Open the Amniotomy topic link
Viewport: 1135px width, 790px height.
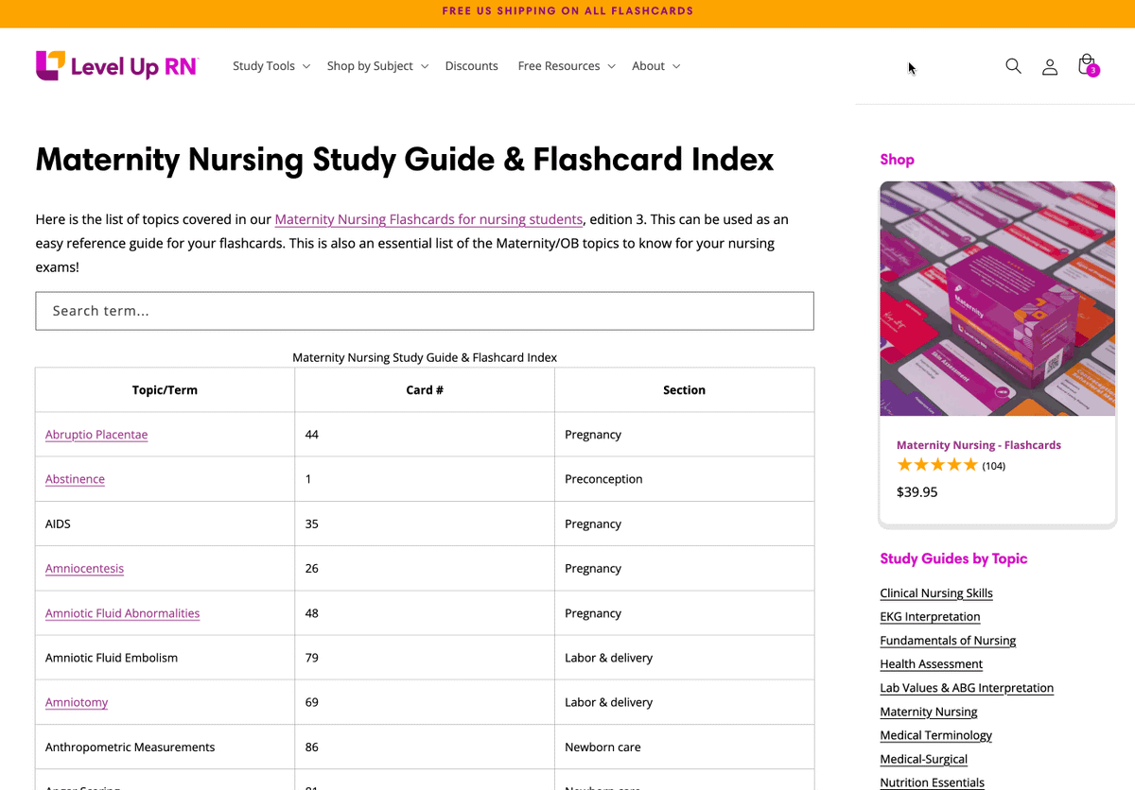[76, 701]
